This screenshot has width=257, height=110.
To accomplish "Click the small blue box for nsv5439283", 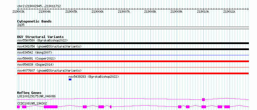I will [x=70, y=79].
